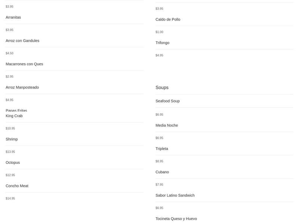This screenshot has height=224, width=299.
Task: Open the Sabor Latino Sandwich item
Action: [x=175, y=196]
